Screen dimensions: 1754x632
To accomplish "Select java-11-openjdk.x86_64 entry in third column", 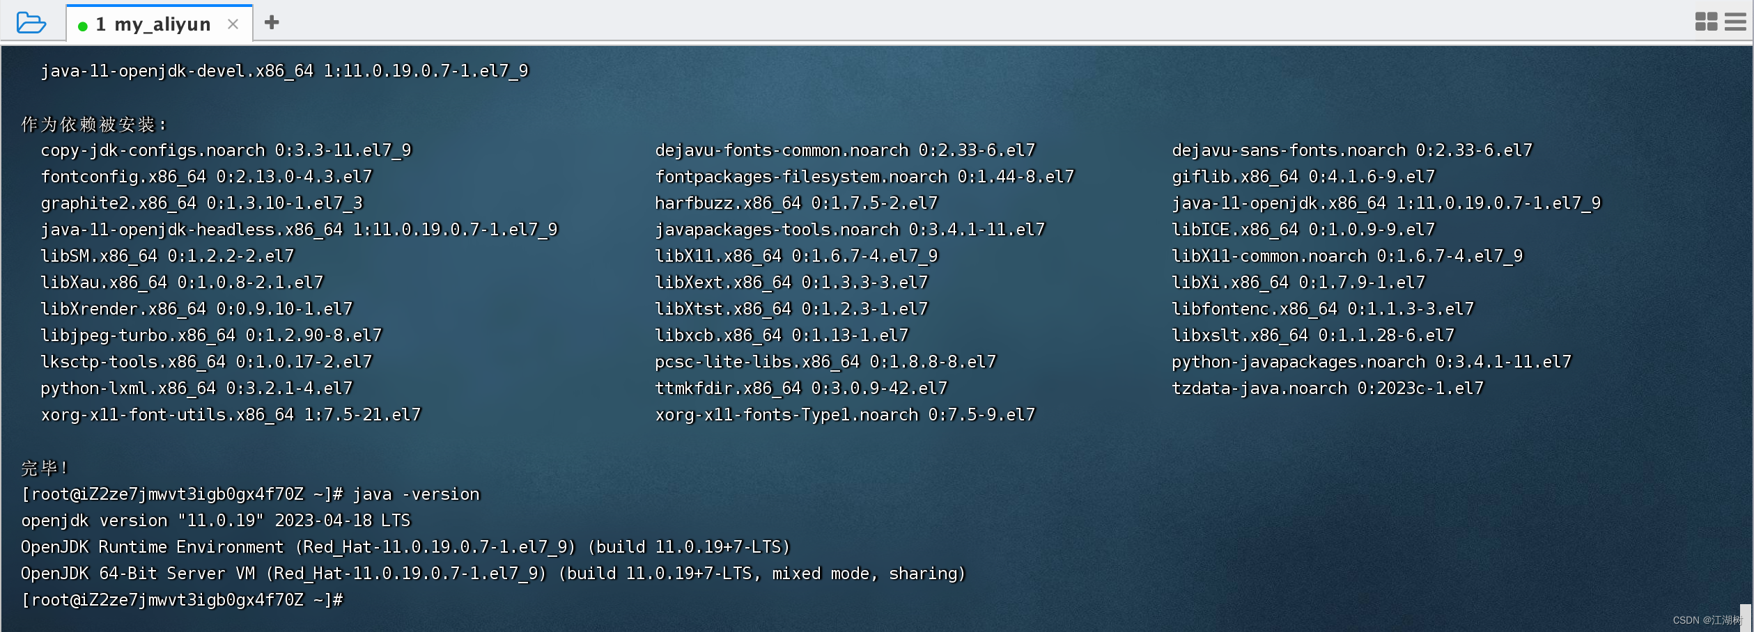I will pyautogui.click(x=1387, y=203).
